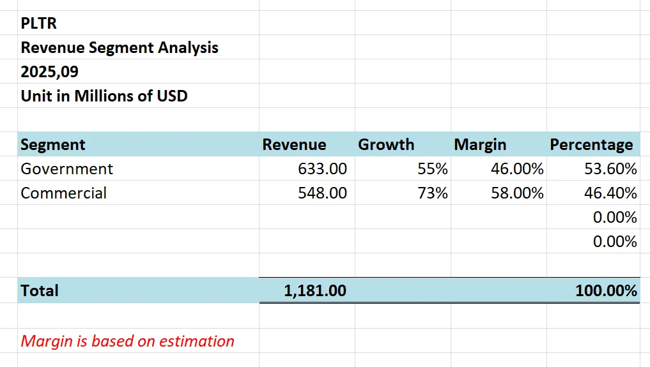The height and width of the screenshot is (367, 650).
Task: Select the 'Government' segment cell
Action: coord(138,169)
